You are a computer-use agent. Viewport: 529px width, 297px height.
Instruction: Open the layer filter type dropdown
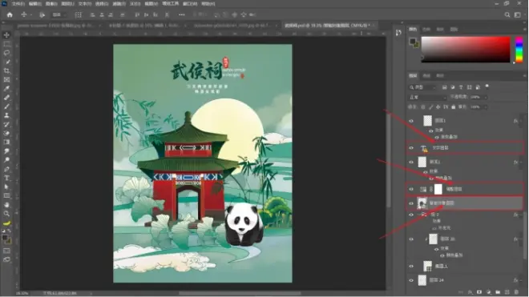pos(422,87)
